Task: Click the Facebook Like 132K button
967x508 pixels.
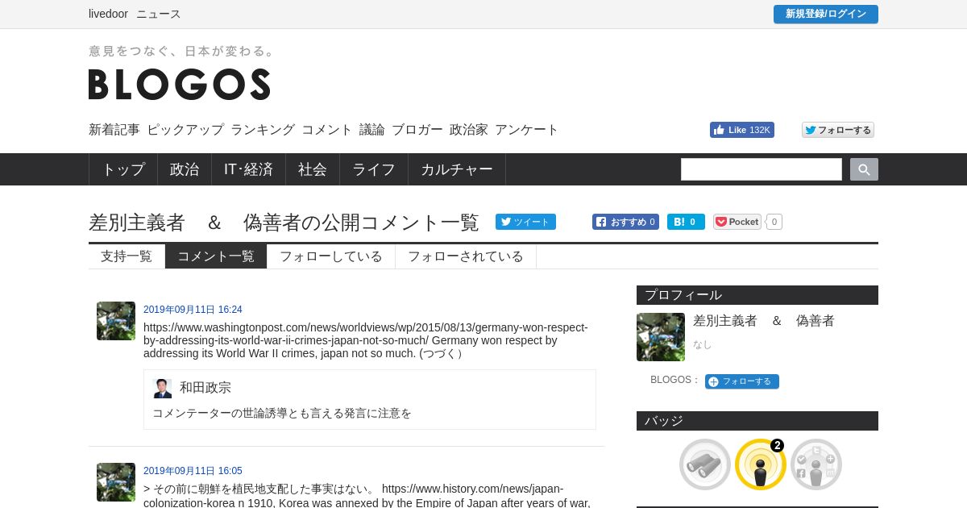Action: [x=742, y=130]
